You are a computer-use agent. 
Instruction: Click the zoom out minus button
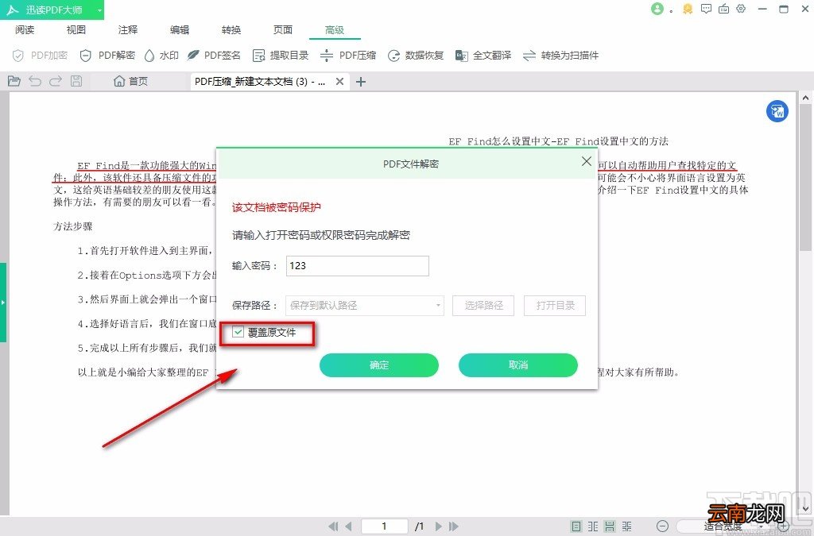tap(662, 526)
